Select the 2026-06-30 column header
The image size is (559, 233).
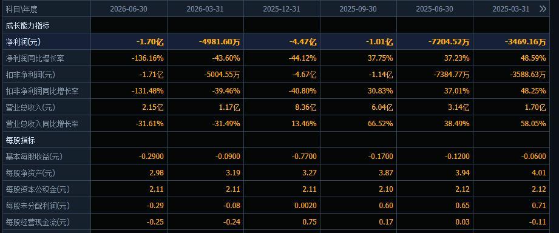pyautogui.click(x=128, y=9)
